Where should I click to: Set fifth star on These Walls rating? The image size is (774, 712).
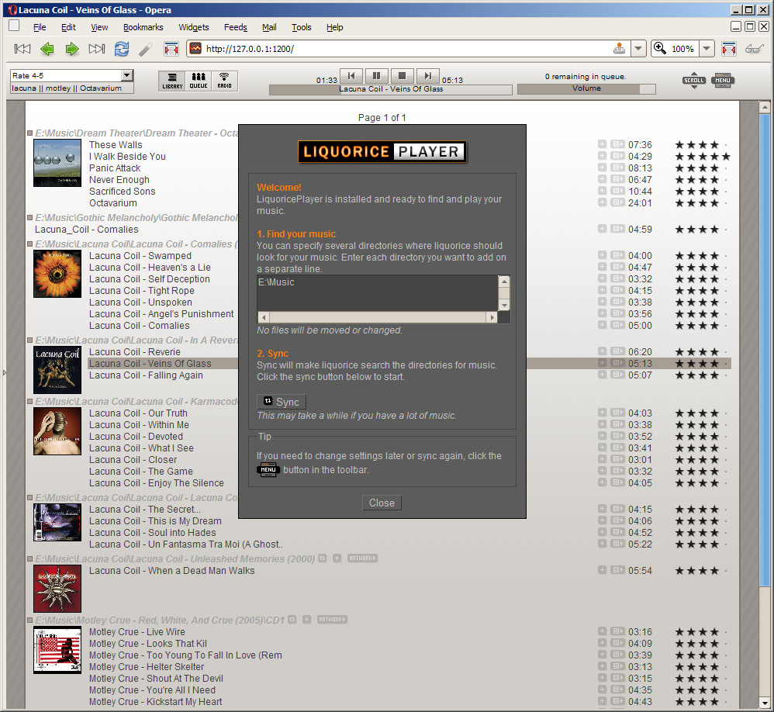(726, 145)
